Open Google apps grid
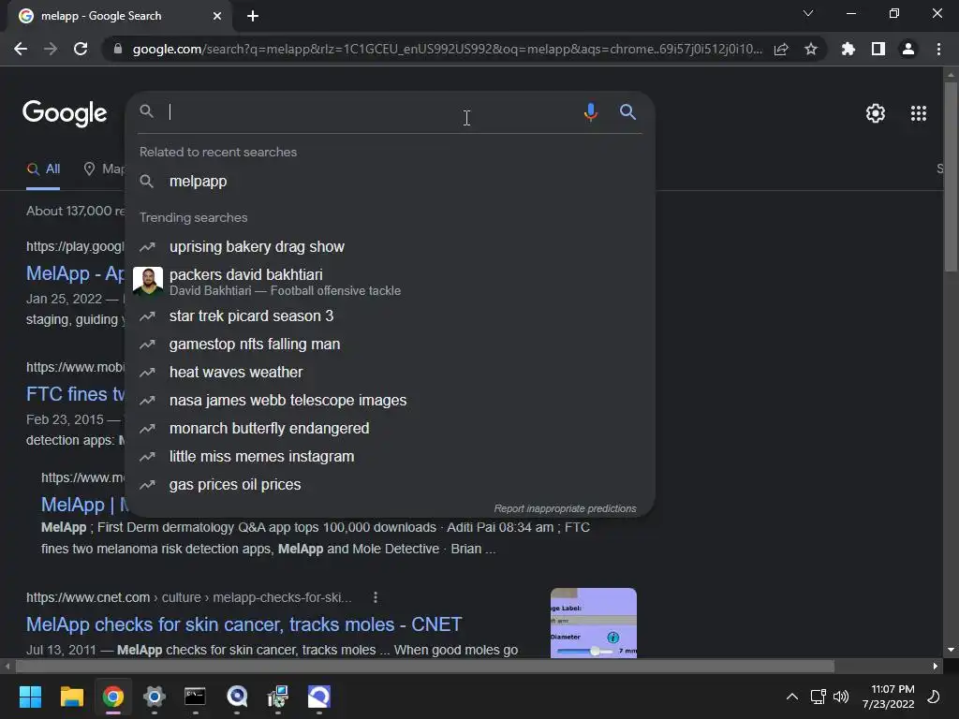Image resolution: width=959 pixels, height=719 pixels. (x=919, y=113)
